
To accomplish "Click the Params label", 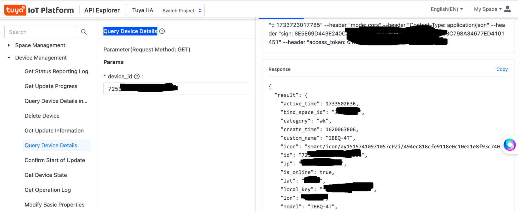I will (x=113, y=62).
